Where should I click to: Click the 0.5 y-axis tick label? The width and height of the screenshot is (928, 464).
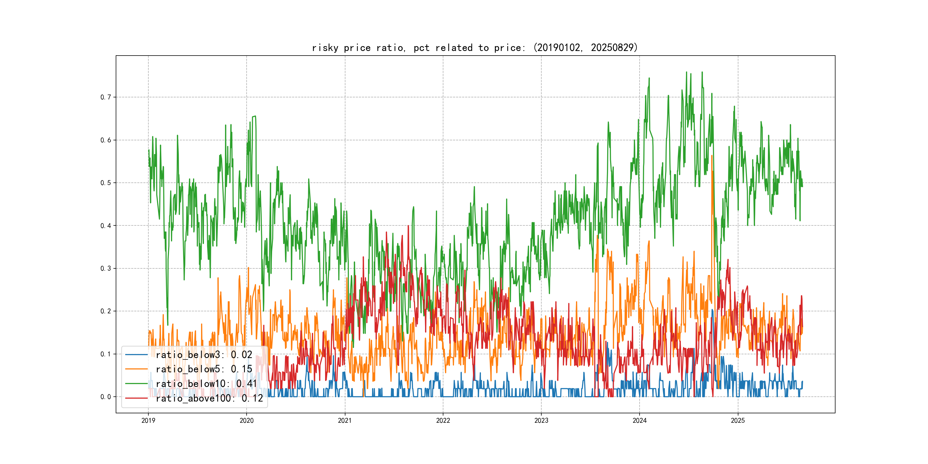106,183
